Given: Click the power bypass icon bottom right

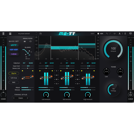Looking at the screenshot, I should (x=131, y=95).
